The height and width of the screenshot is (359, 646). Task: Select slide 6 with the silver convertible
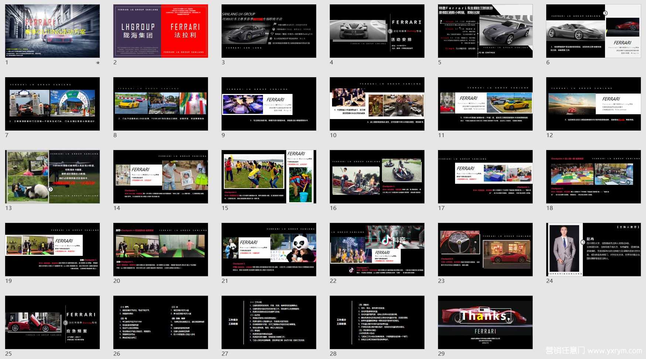[x=594, y=31]
